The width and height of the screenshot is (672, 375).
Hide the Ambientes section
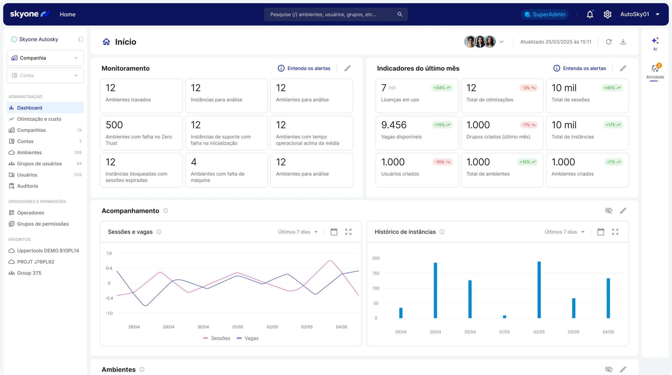608,369
